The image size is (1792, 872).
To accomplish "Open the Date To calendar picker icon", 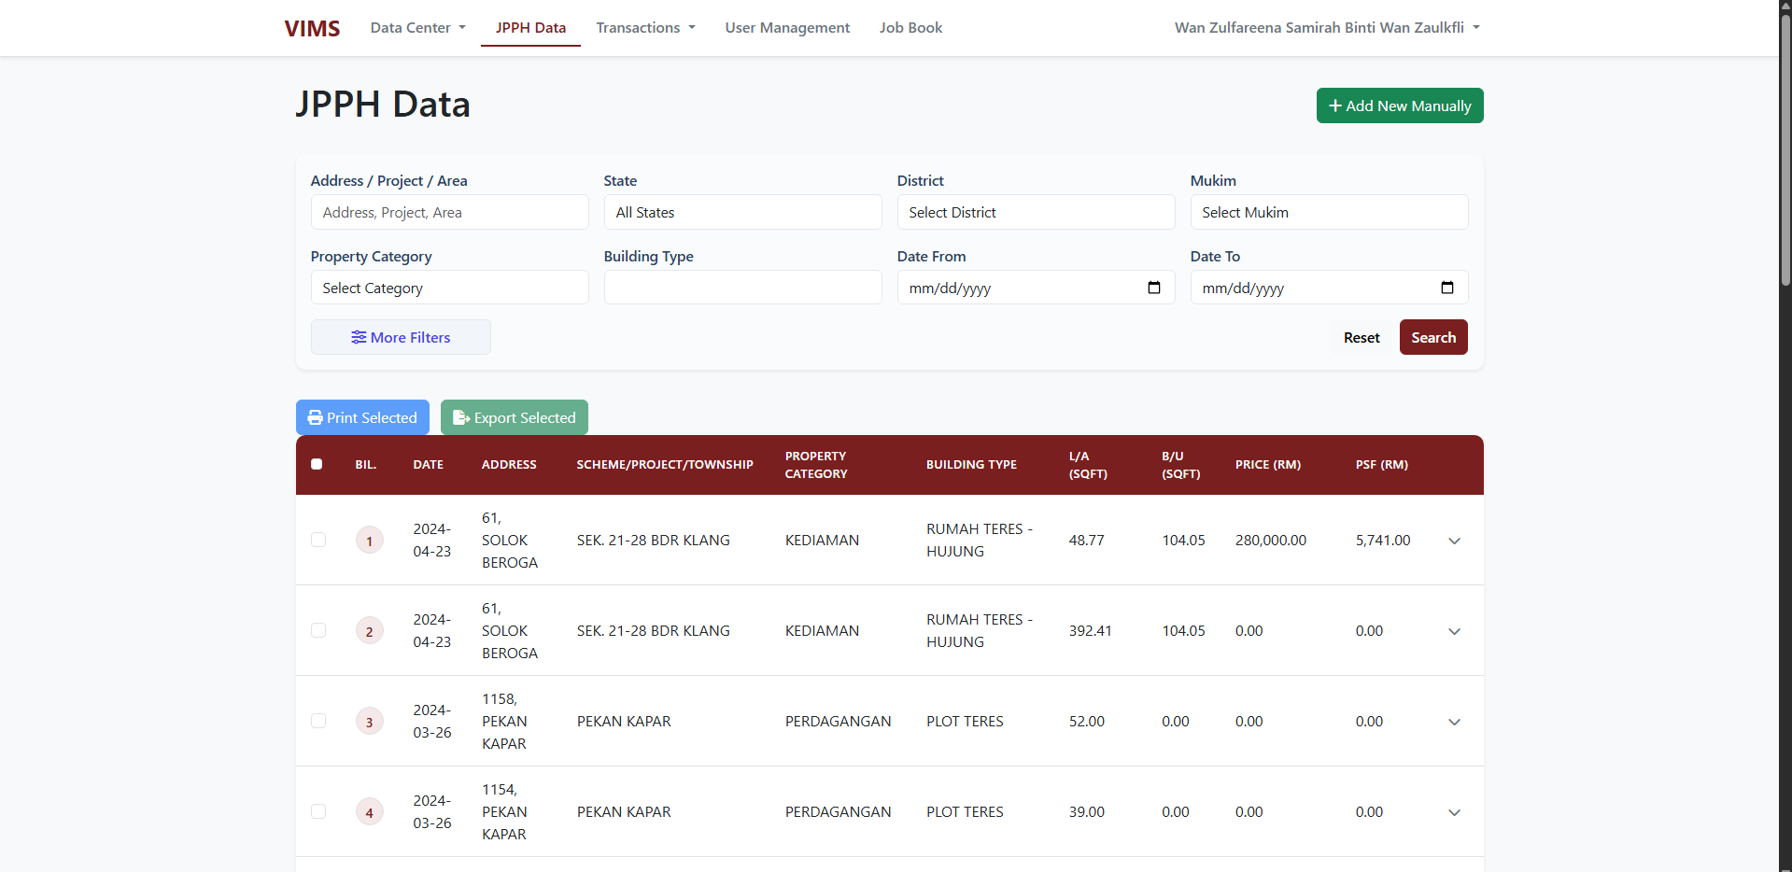I will click(x=1446, y=288).
